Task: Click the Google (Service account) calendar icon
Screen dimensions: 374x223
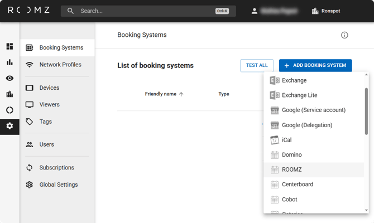Action: (275, 110)
